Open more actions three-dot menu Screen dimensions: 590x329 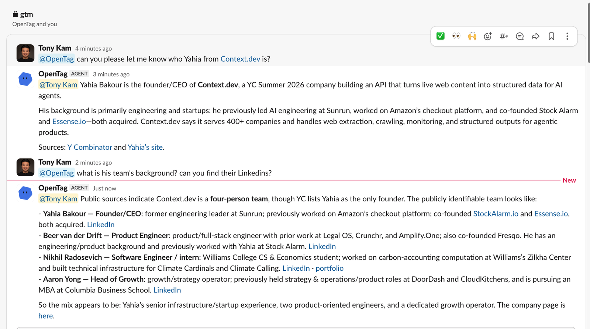(x=567, y=36)
